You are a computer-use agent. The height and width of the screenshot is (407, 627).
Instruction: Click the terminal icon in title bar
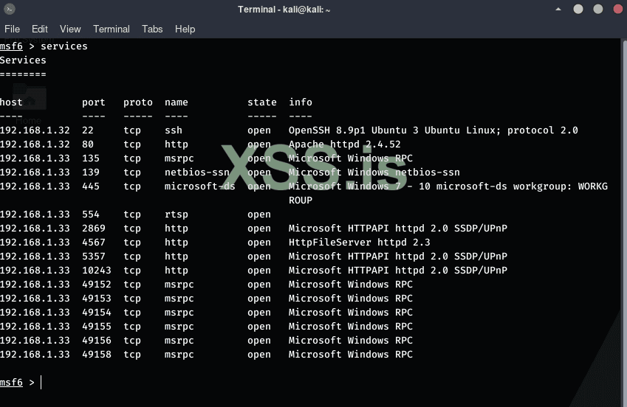(10, 10)
